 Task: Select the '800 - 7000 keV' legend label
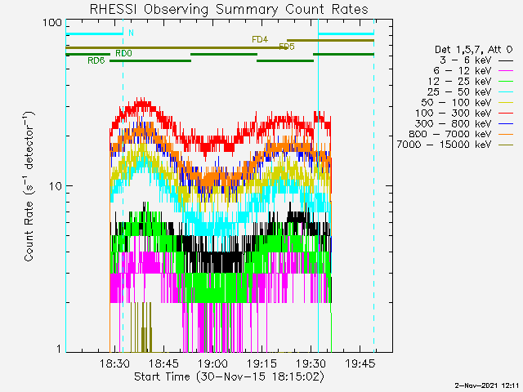[450, 134]
